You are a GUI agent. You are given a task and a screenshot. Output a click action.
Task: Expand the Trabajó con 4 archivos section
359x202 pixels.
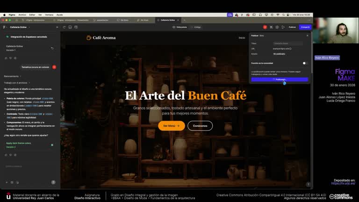coord(17,83)
